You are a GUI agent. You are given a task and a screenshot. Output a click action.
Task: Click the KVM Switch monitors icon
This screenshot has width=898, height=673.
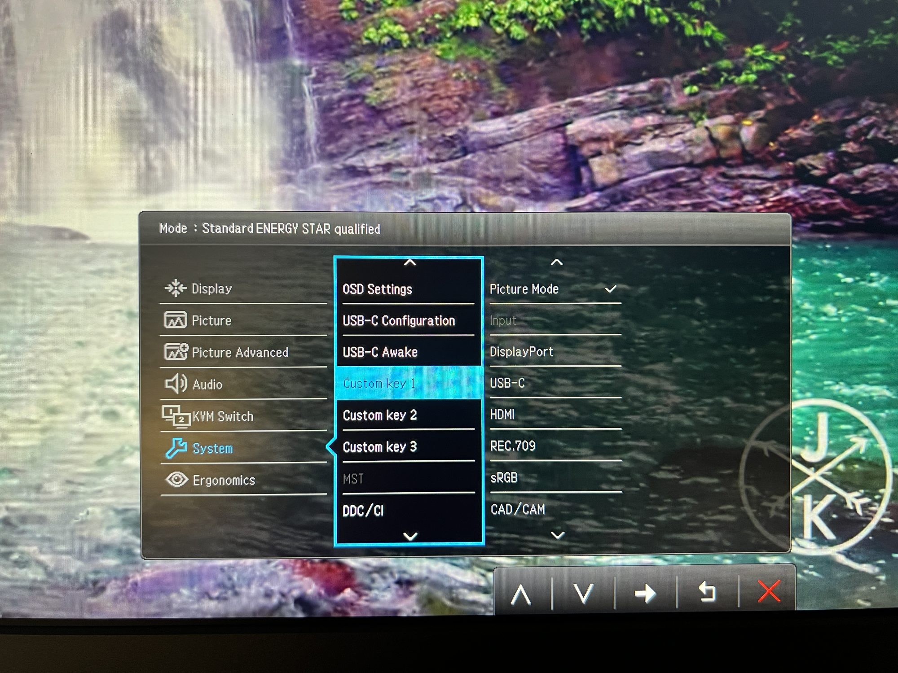(176, 416)
